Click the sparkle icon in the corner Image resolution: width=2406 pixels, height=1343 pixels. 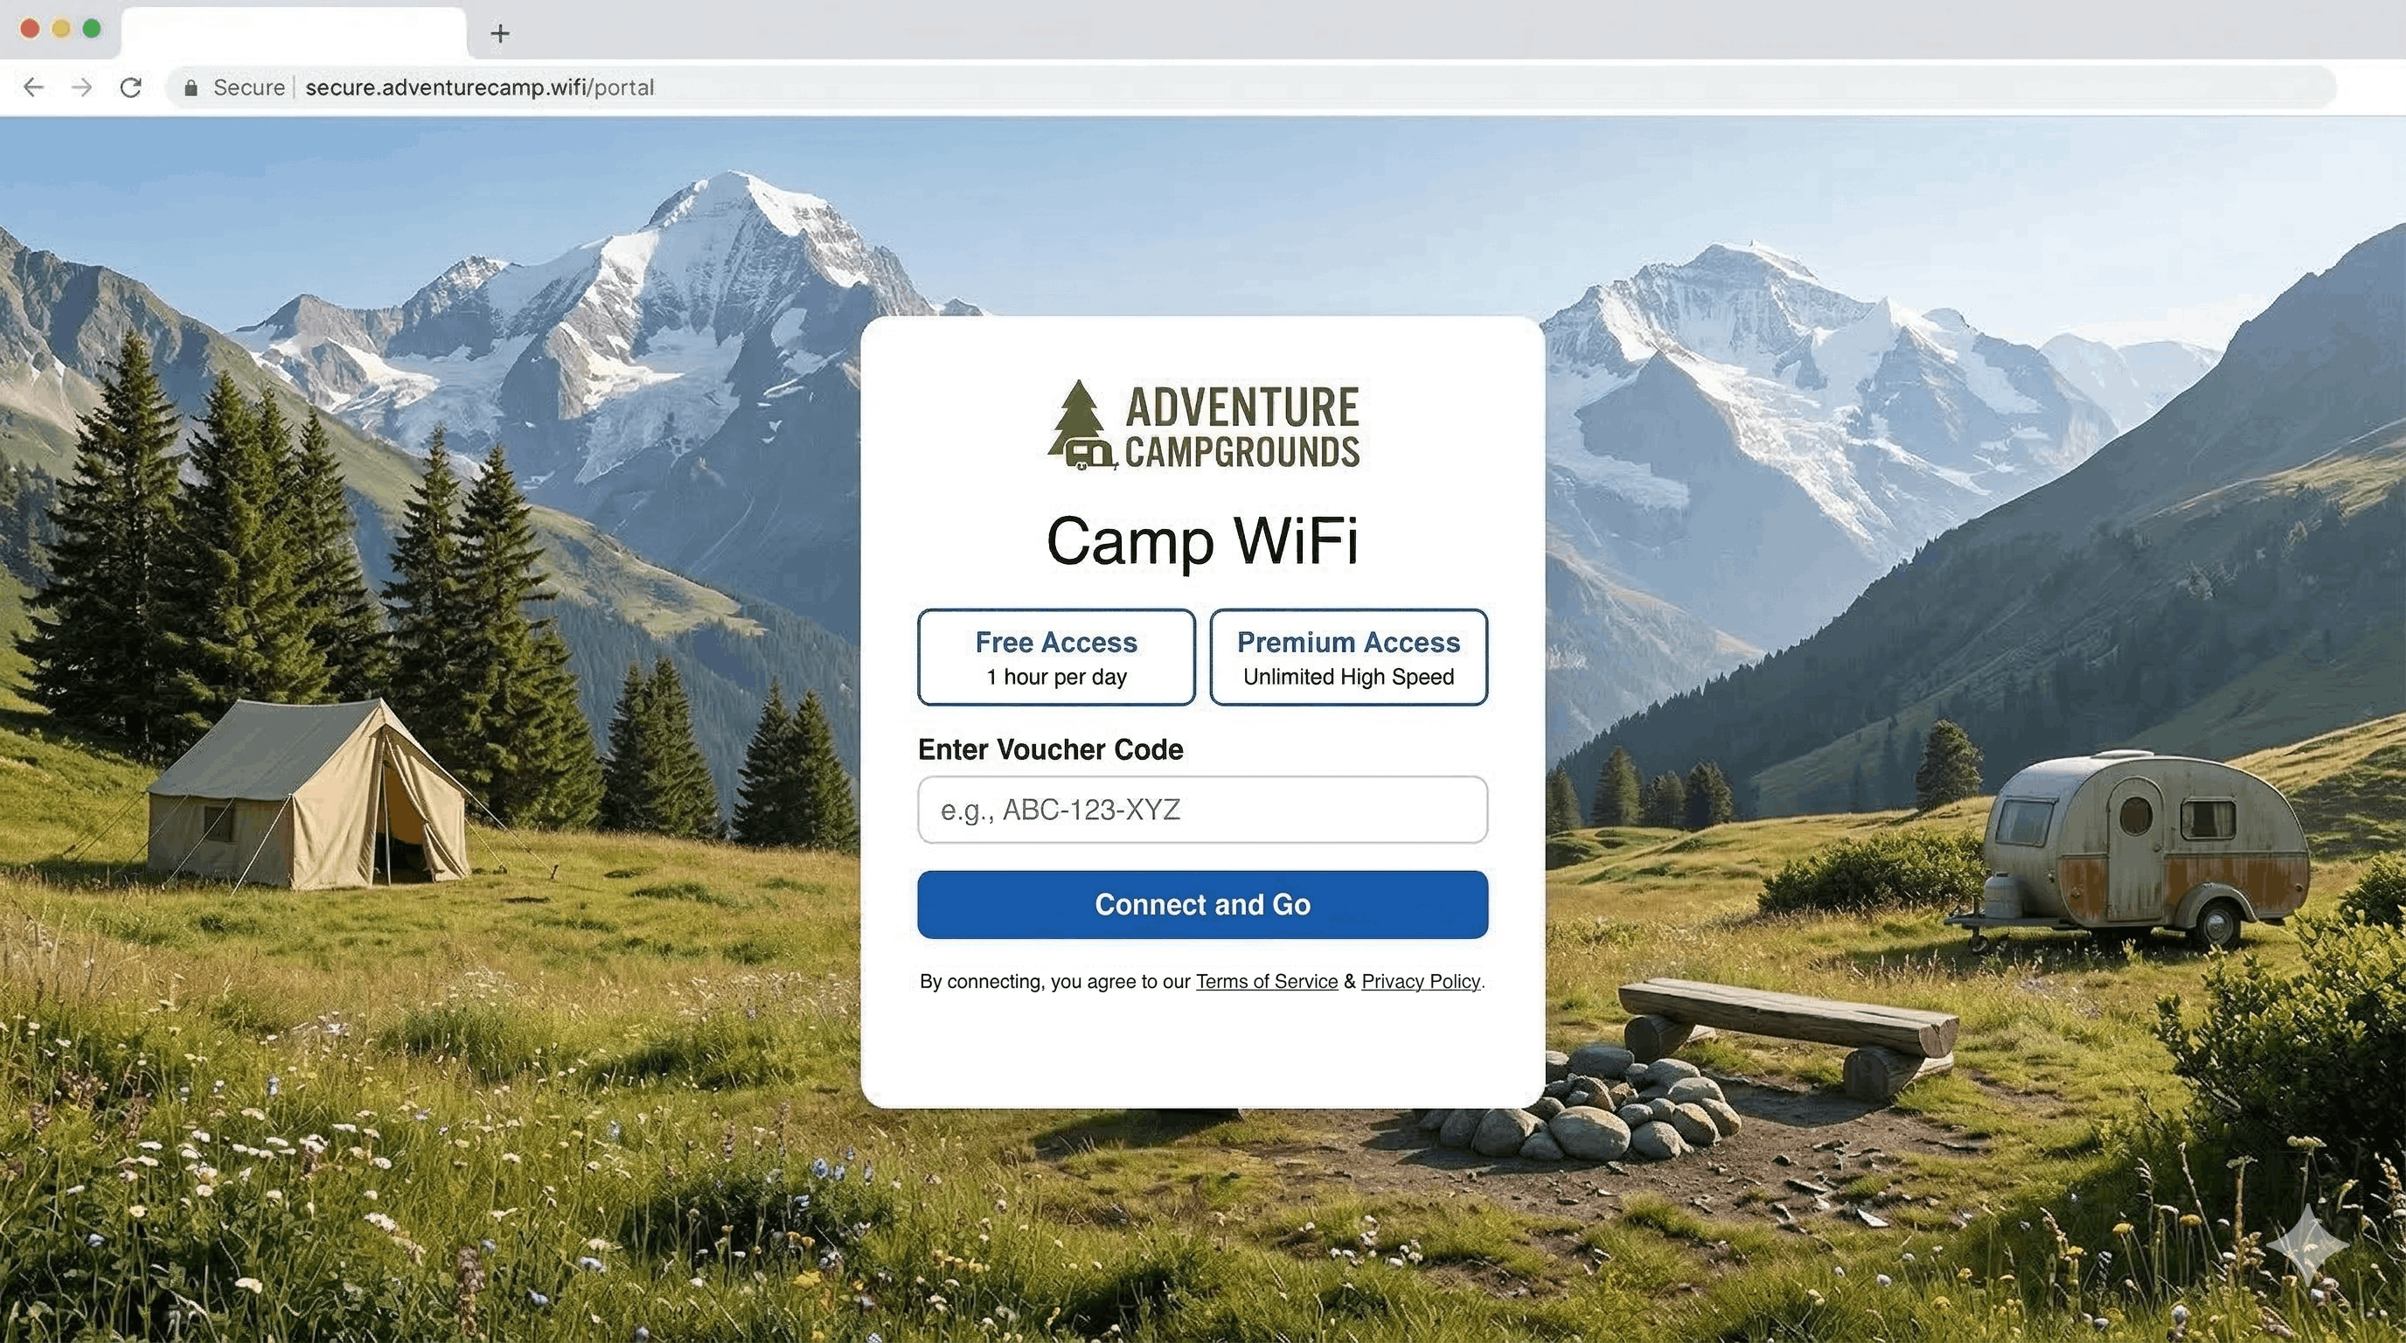click(2307, 1245)
